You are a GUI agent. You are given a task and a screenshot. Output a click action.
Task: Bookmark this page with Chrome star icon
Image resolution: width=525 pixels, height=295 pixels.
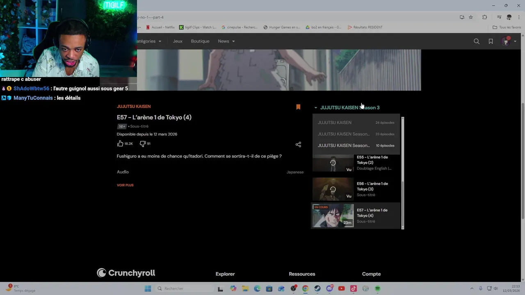471,17
